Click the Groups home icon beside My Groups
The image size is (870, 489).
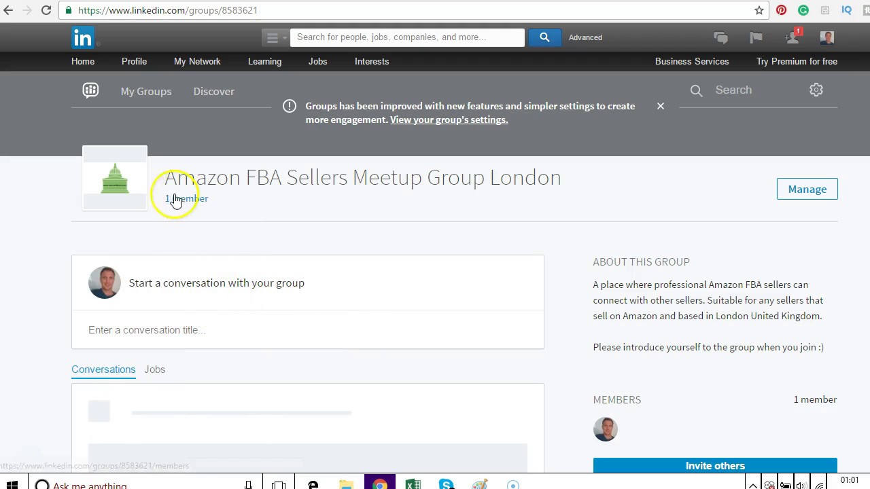(x=90, y=90)
